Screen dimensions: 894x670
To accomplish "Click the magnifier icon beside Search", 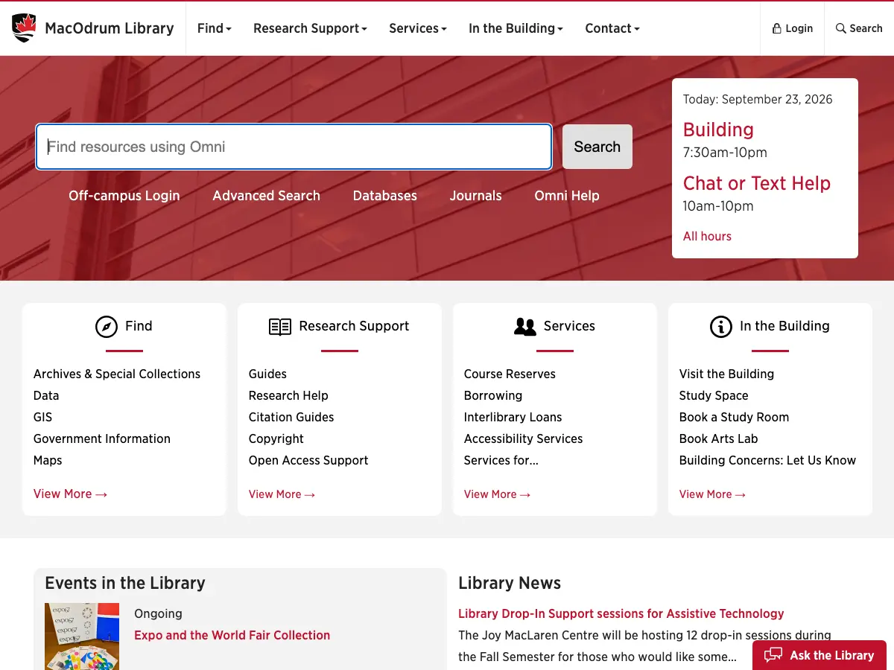I will coord(841,28).
